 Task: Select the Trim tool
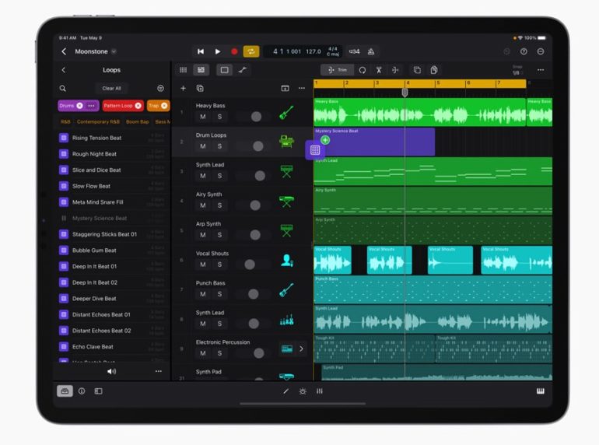(337, 70)
